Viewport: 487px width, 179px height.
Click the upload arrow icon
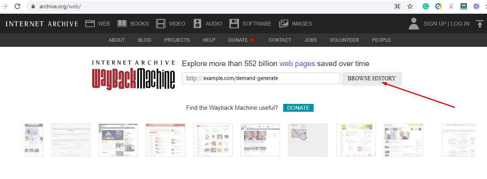(480, 24)
